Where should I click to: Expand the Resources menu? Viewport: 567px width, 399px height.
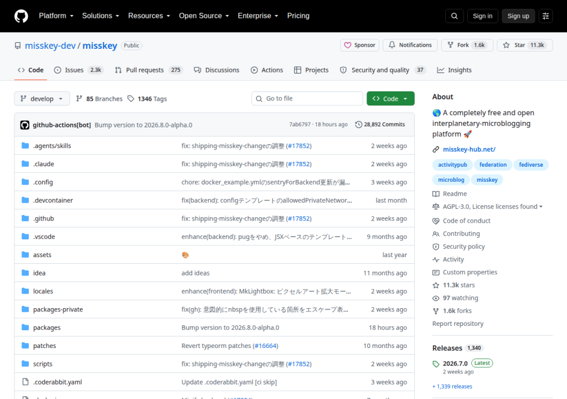point(149,16)
